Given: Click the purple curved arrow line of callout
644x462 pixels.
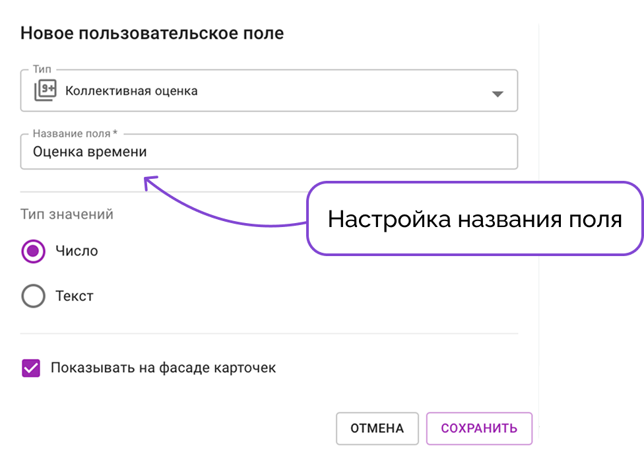Looking at the screenshot, I should click(230, 217).
